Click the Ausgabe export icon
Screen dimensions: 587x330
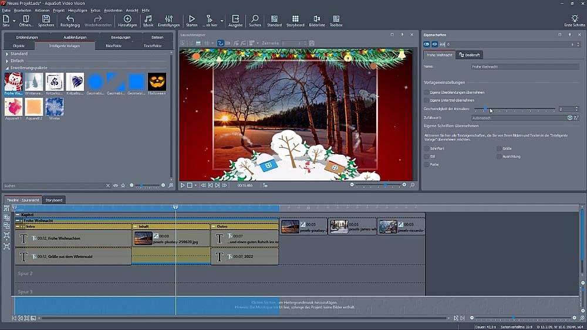pyautogui.click(x=235, y=19)
